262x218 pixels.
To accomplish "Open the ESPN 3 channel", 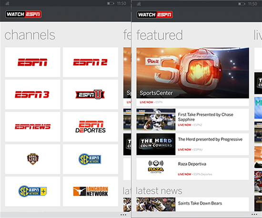I will pos(32,94).
